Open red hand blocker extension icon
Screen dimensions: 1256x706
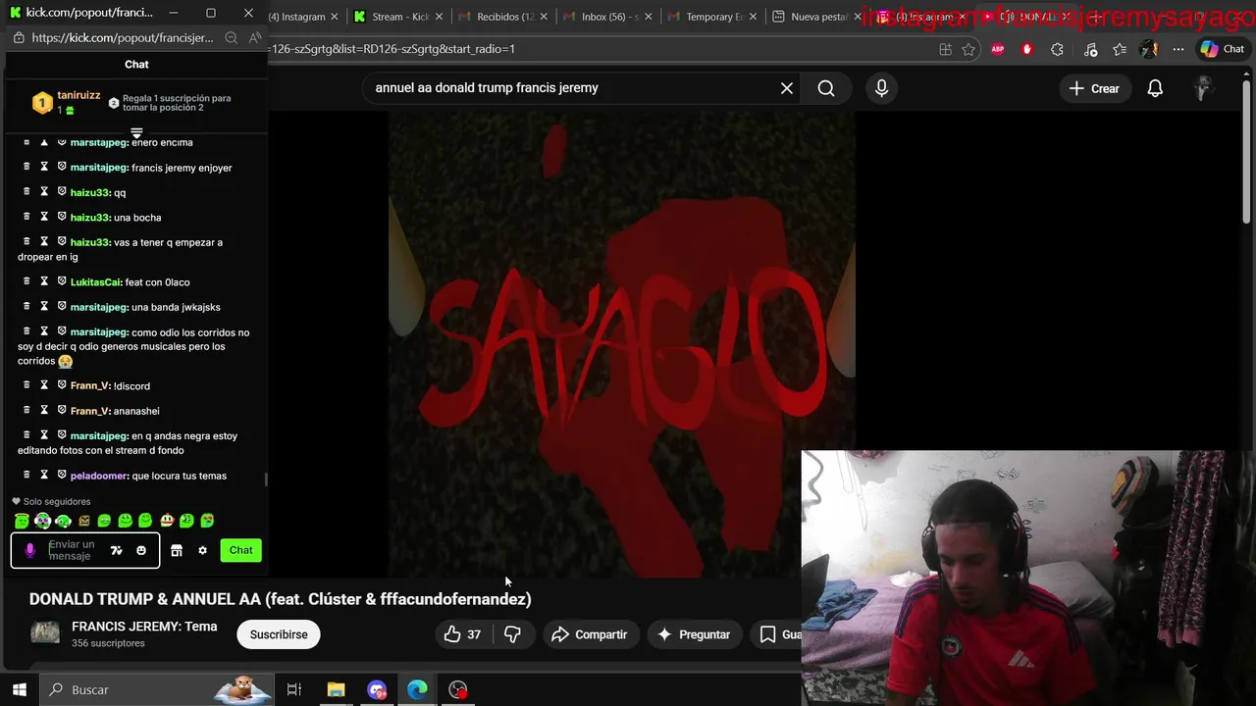(1027, 49)
